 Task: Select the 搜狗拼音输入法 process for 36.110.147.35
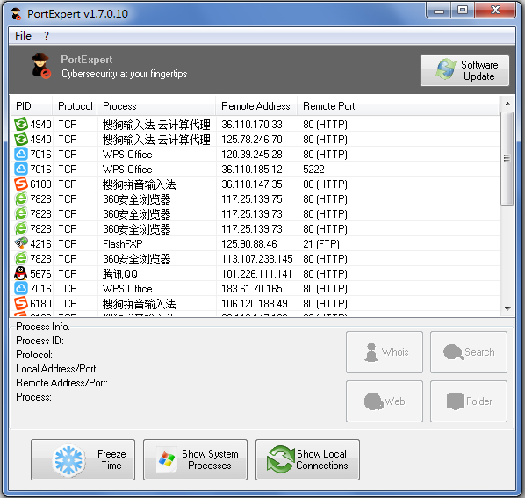139,184
